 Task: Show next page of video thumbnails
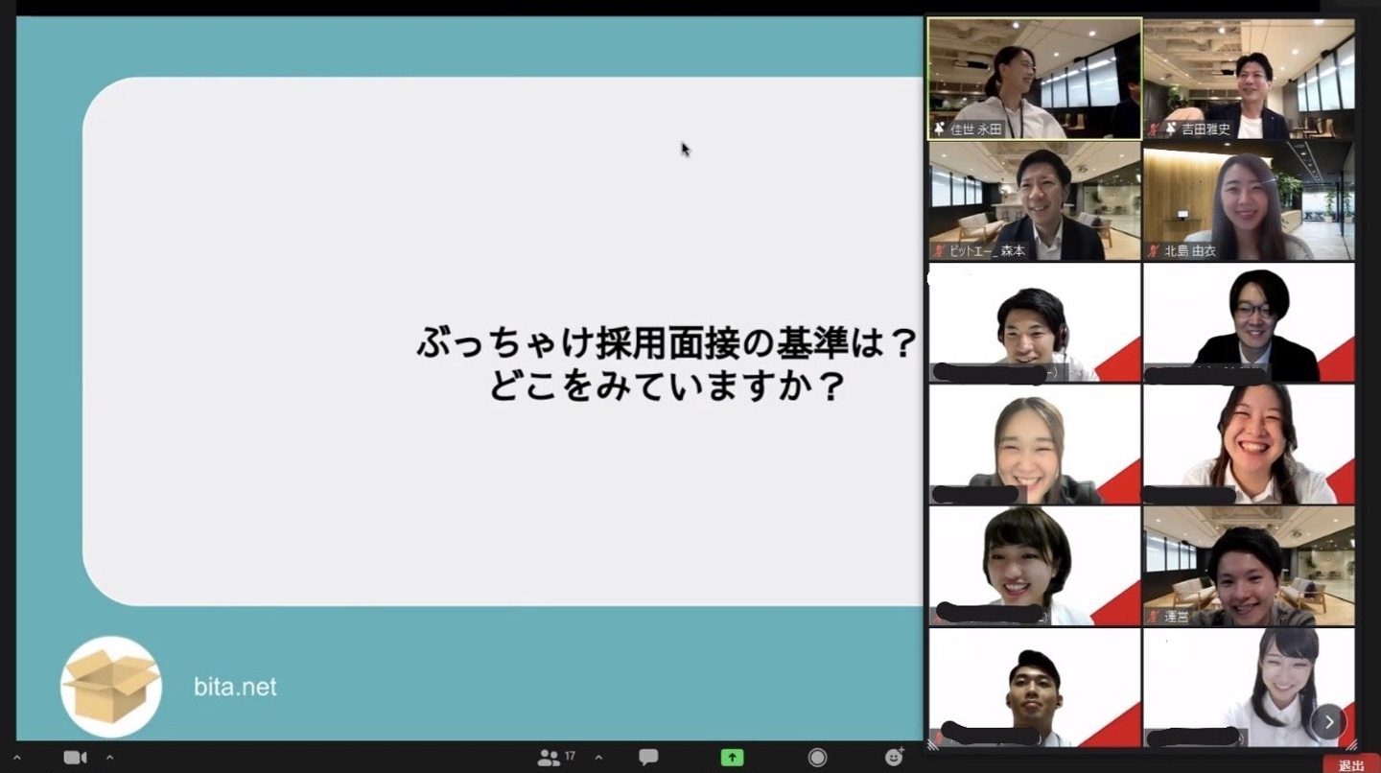click(x=1328, y=721)
